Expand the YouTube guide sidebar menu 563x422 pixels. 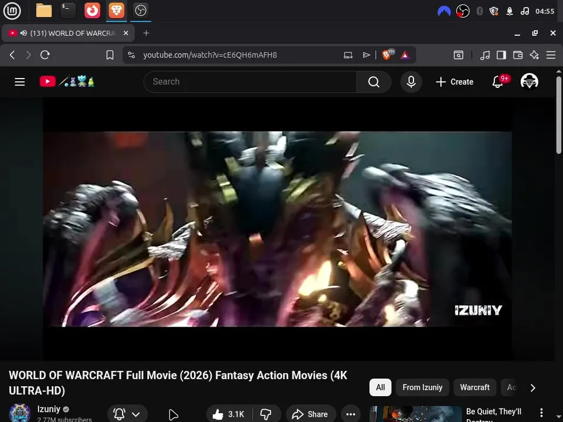coord(20,82)
